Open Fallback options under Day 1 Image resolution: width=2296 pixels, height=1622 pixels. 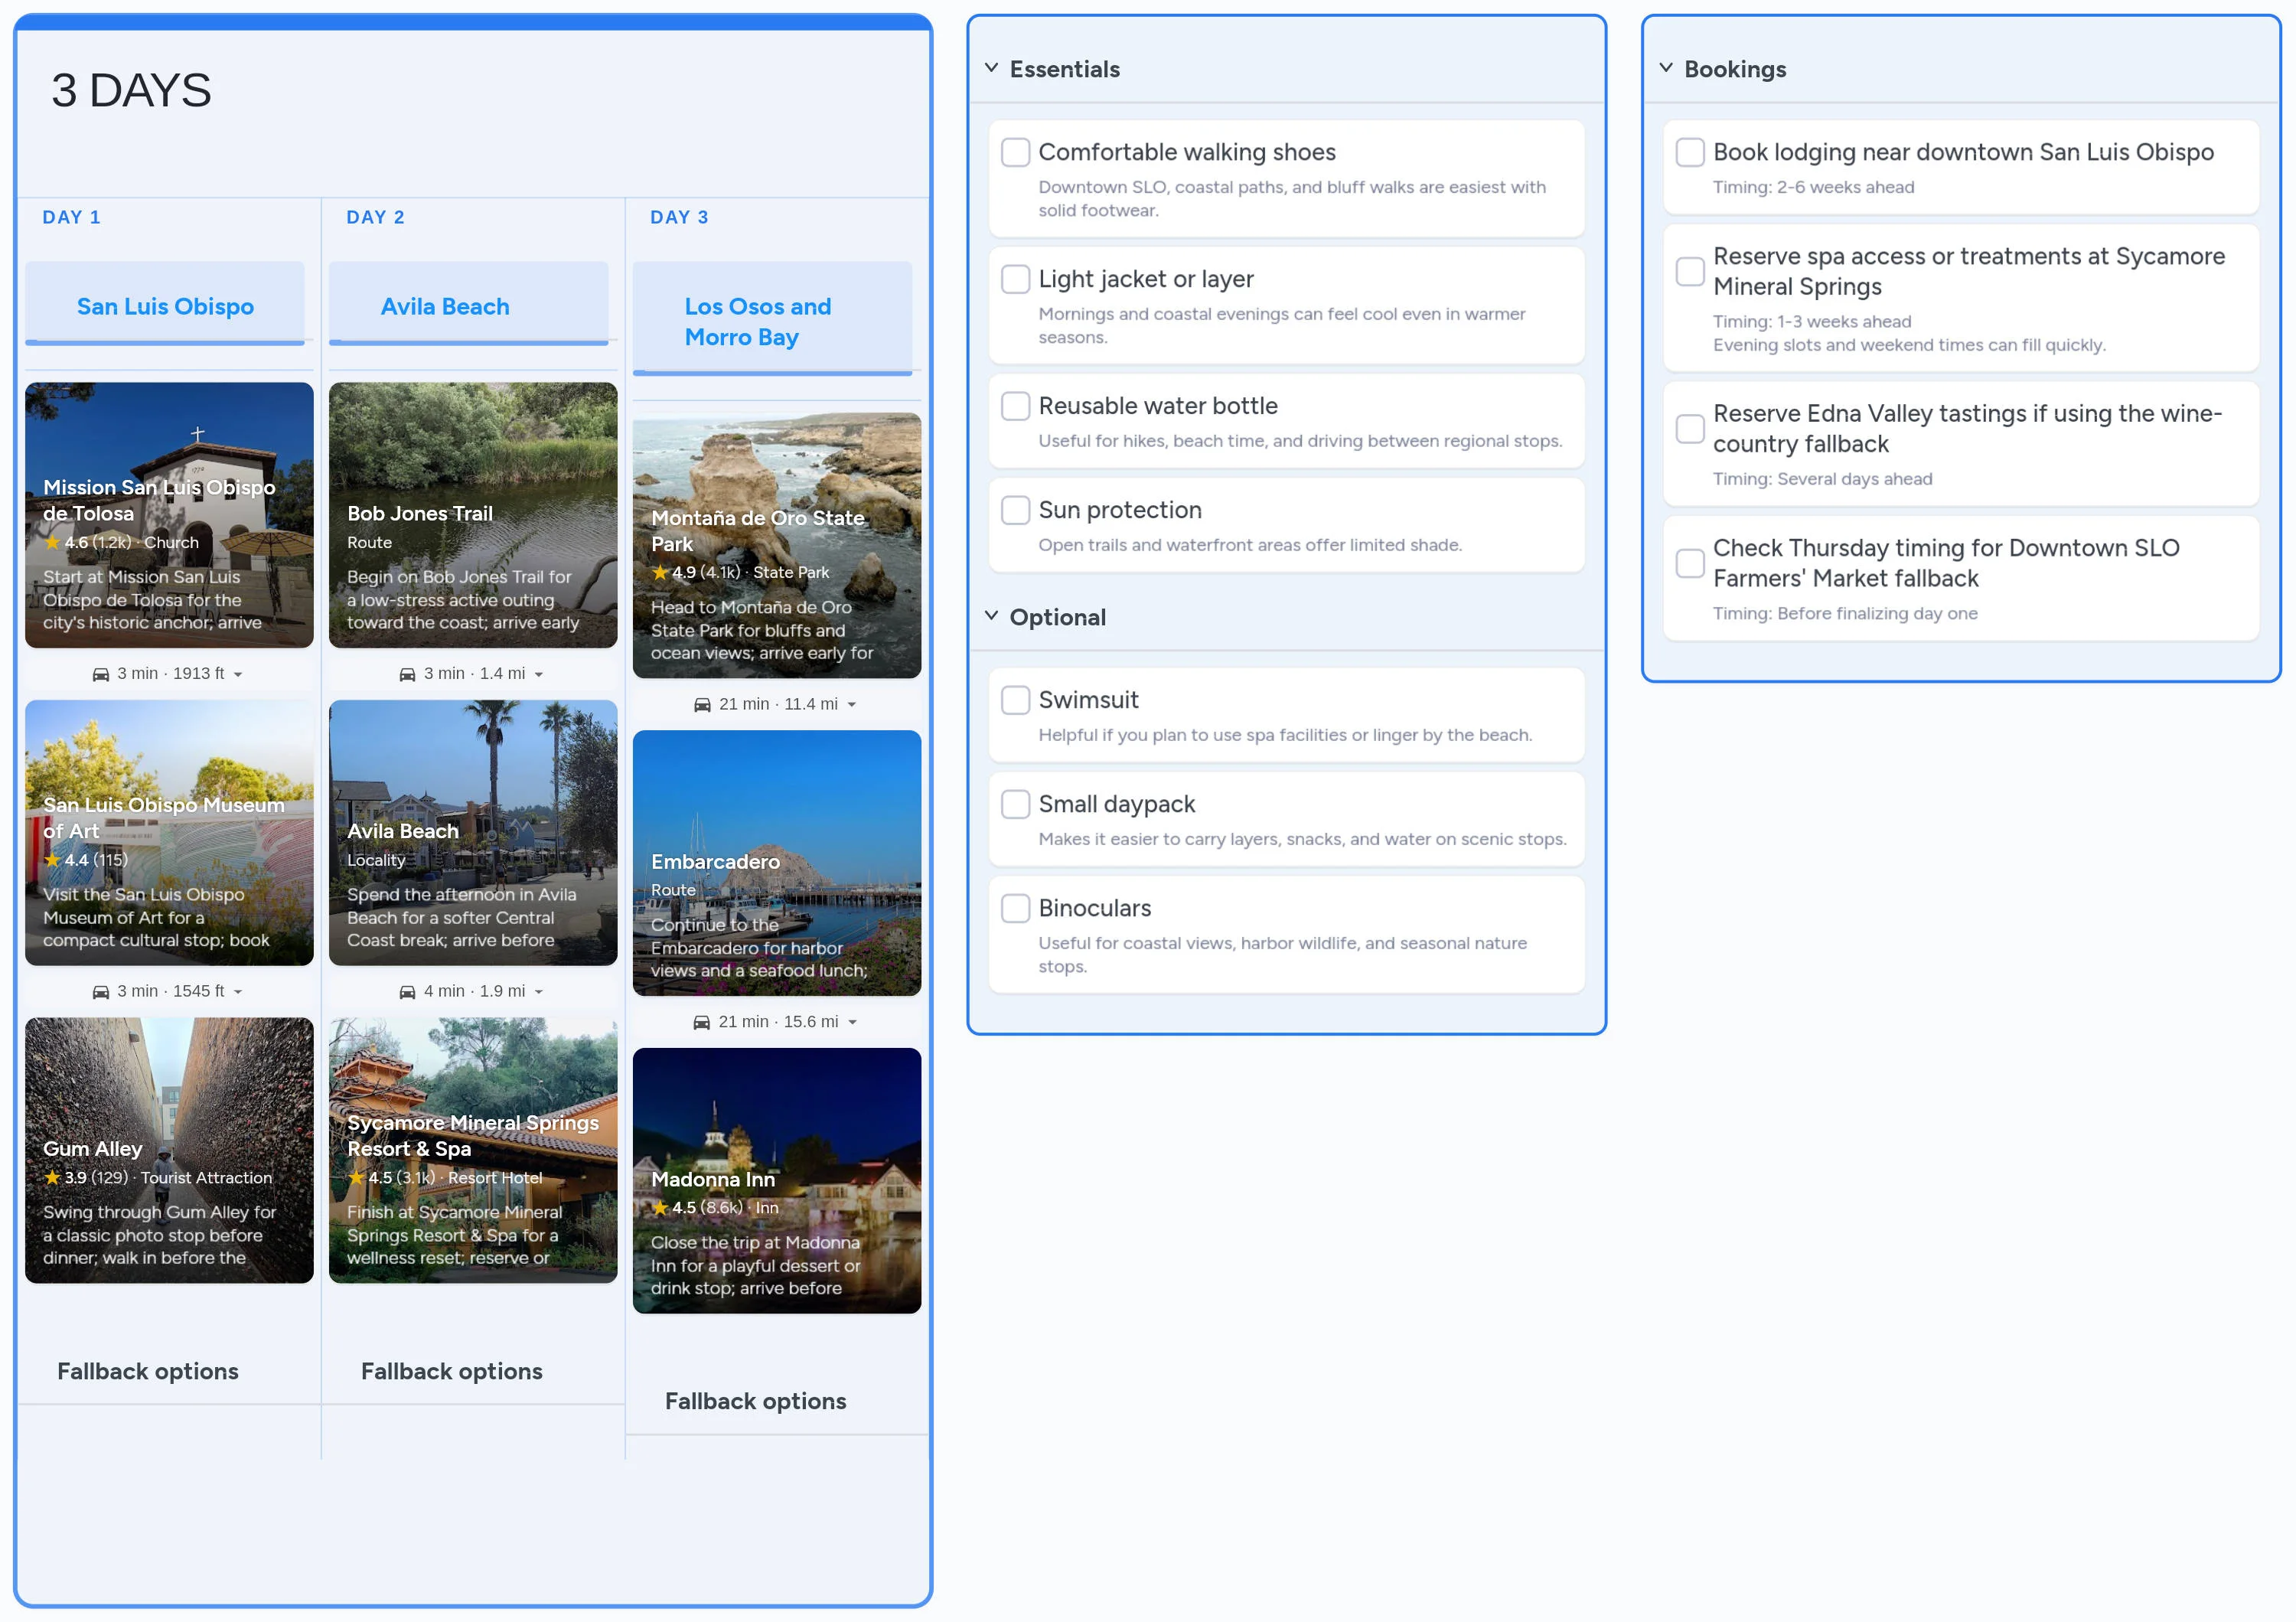click(x=147, y=1371)
